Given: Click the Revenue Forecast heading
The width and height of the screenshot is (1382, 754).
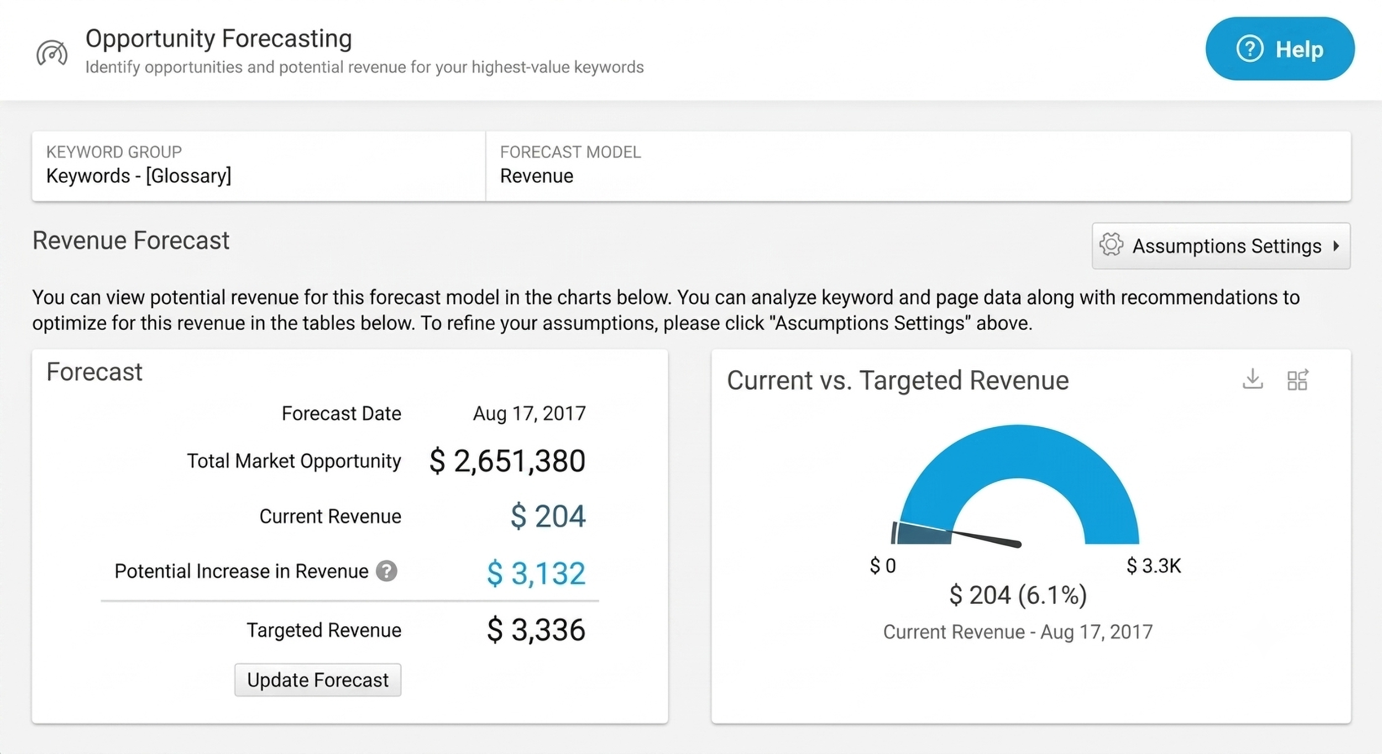Looking at the screenshot, I should point(131,241).
